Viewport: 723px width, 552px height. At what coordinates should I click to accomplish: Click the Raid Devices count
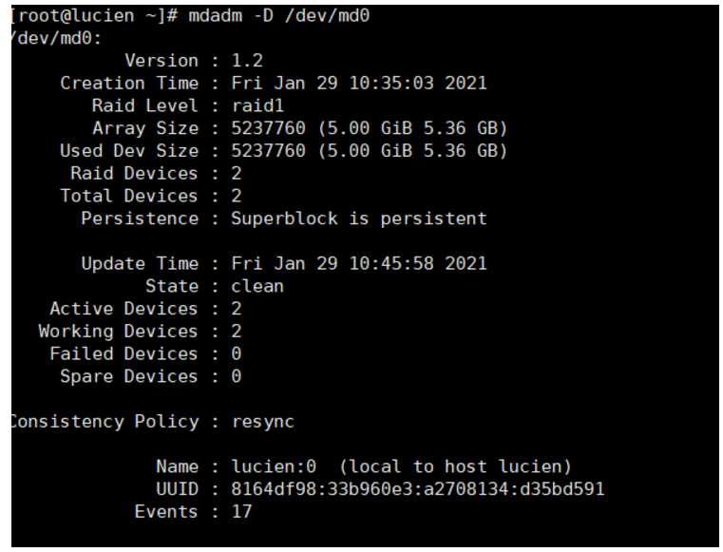[x=236, y=174]
